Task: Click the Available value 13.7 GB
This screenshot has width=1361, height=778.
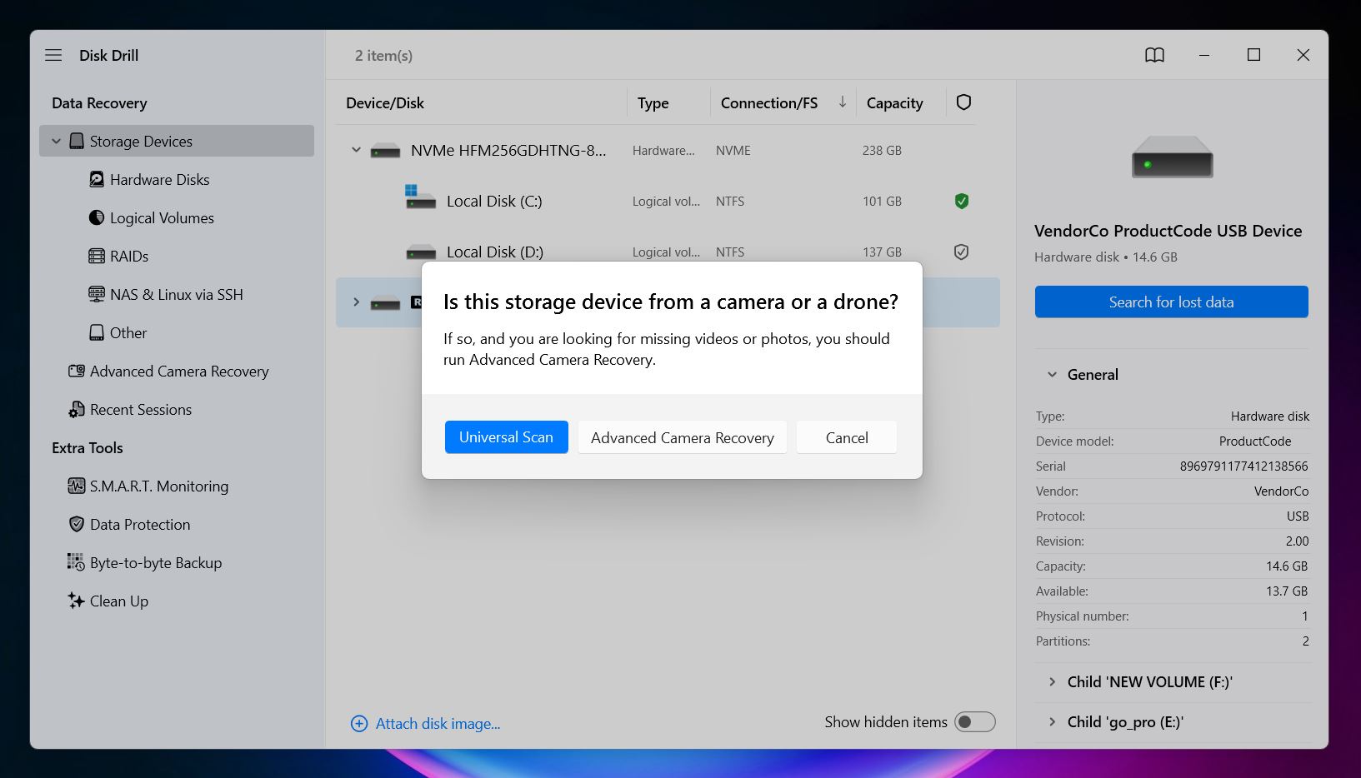Action: (1287, 591)
